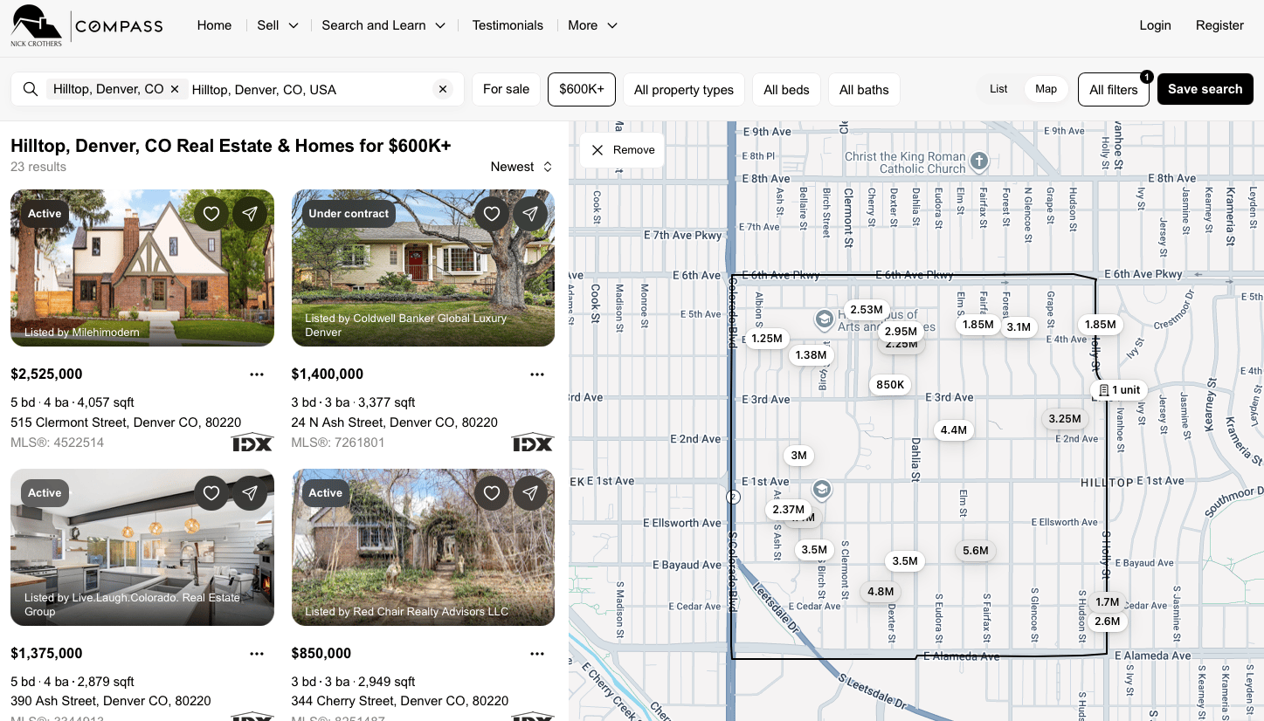
Task: Open the Testimonials page
Action: pos(508,25)
